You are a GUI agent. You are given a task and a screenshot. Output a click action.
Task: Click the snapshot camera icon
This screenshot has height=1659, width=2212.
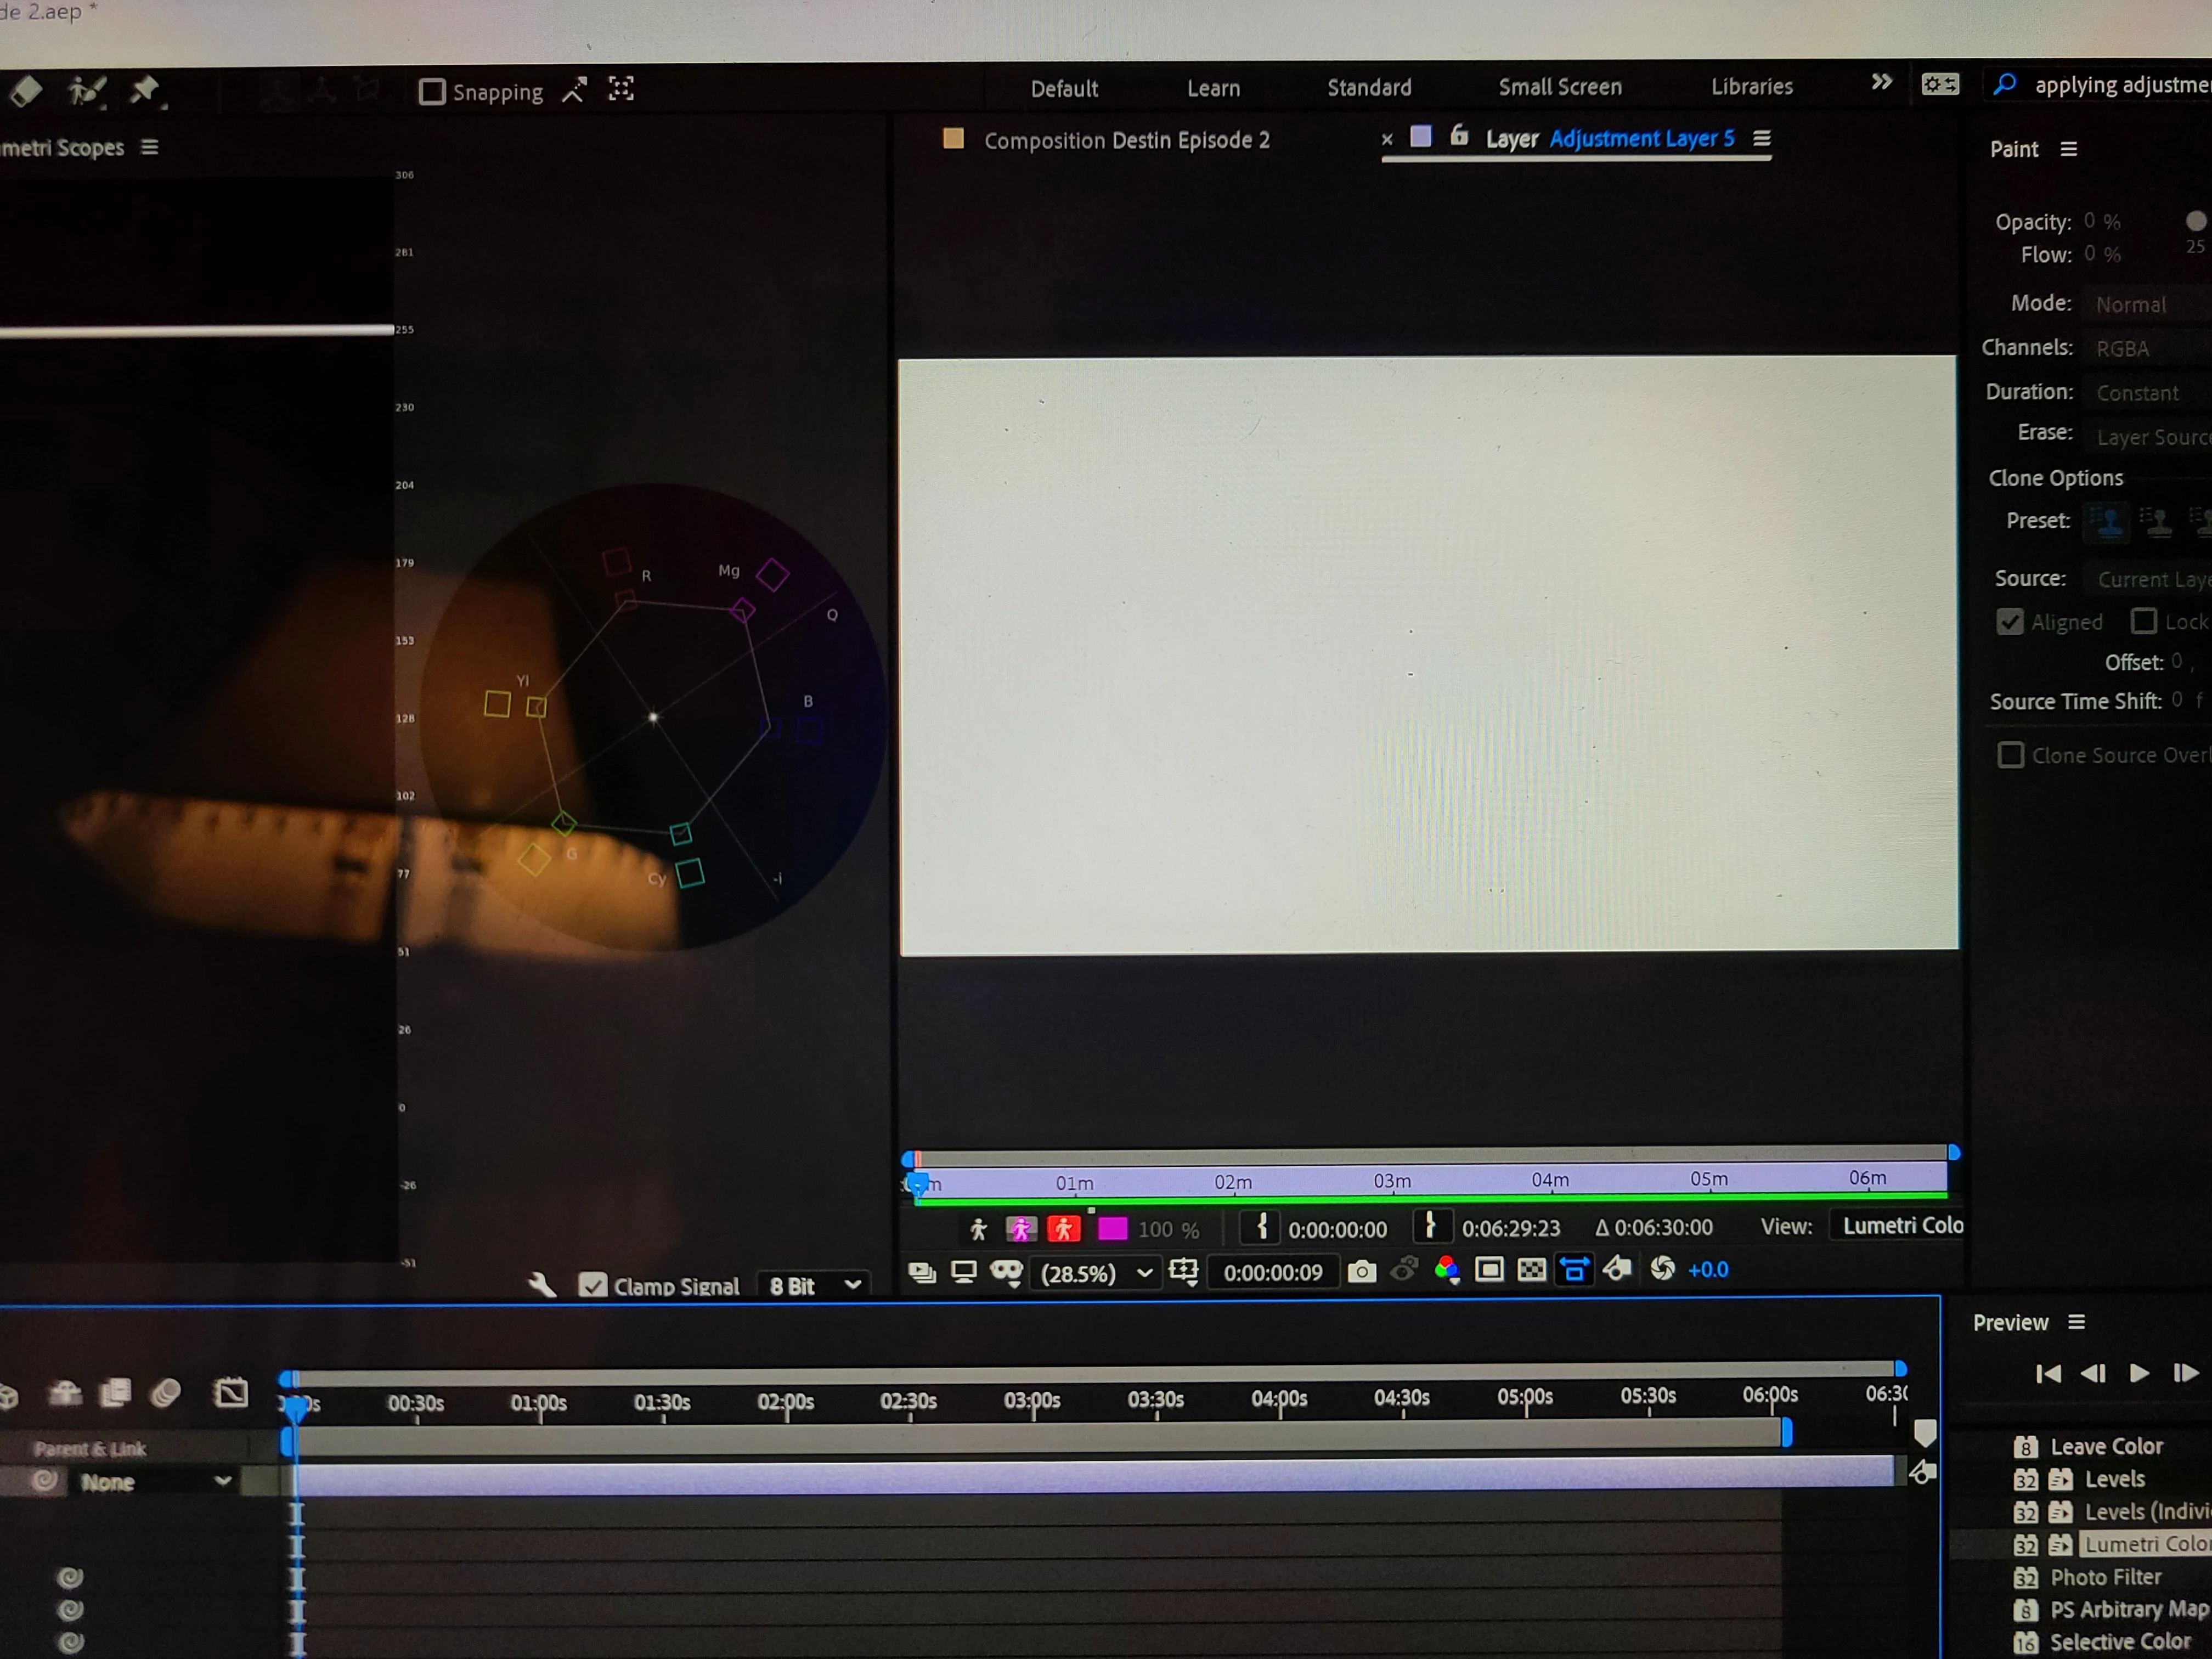[1361, 1271]
